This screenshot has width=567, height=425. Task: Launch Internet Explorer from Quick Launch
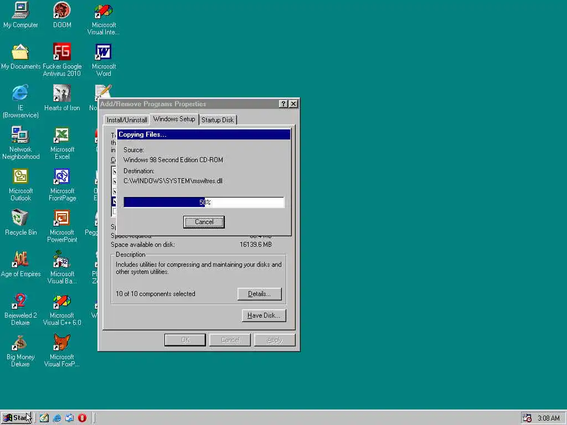(x=57, y=418)
